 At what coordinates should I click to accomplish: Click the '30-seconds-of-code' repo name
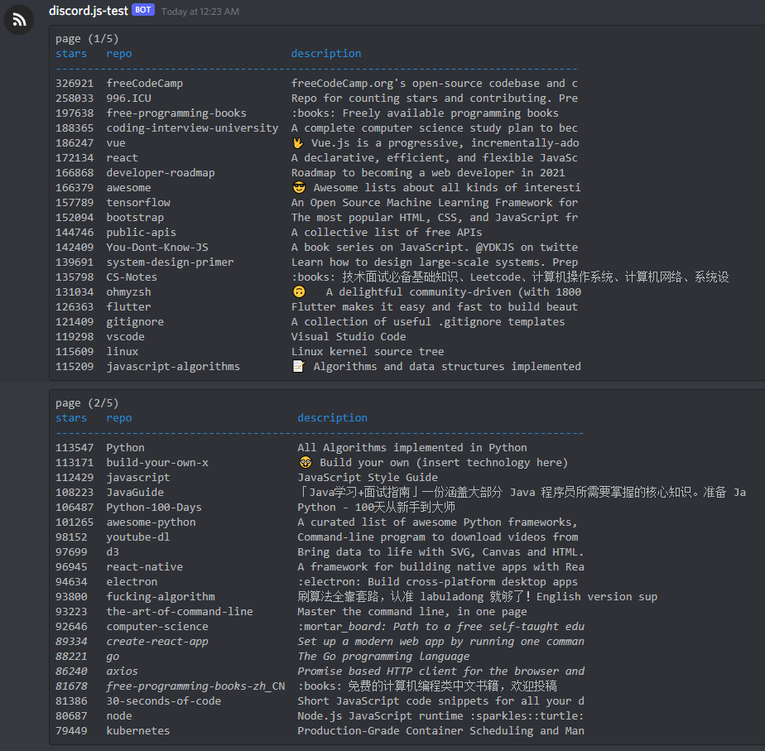click(x=163, y=701)
